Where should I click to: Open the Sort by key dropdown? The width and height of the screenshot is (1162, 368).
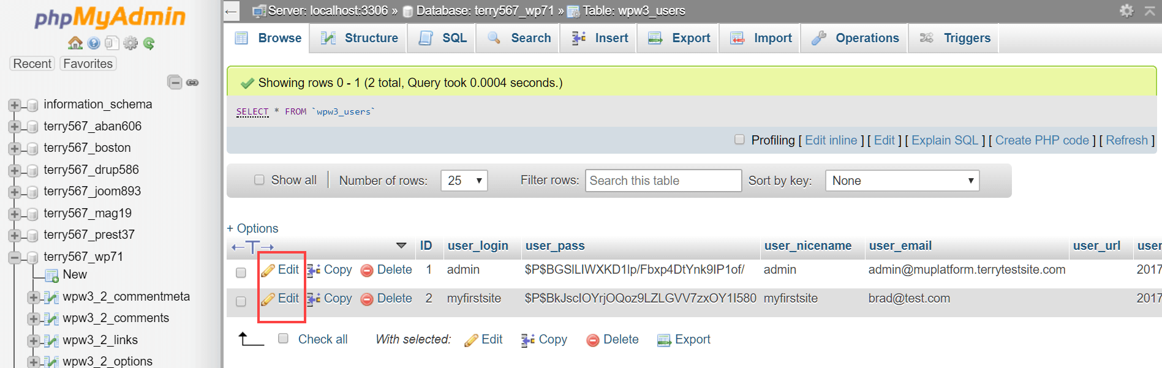(x=902, y=181)
